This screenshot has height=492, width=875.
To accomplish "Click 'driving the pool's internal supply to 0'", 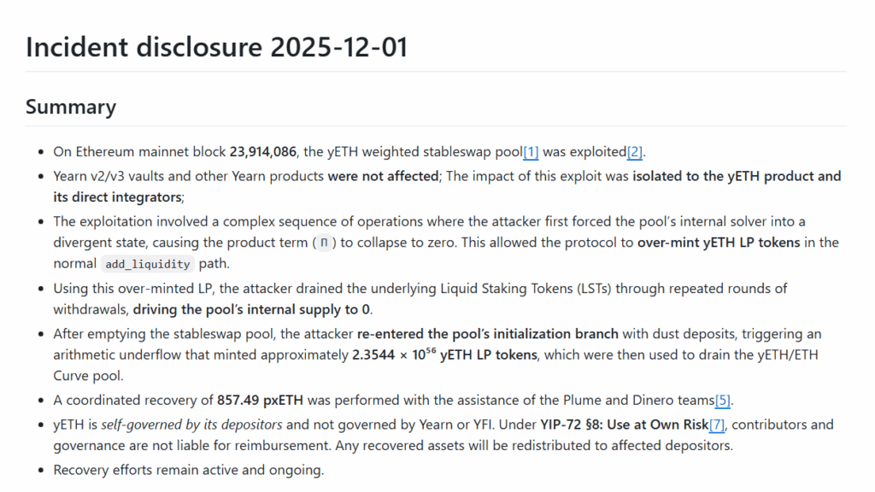I will 253,308.
